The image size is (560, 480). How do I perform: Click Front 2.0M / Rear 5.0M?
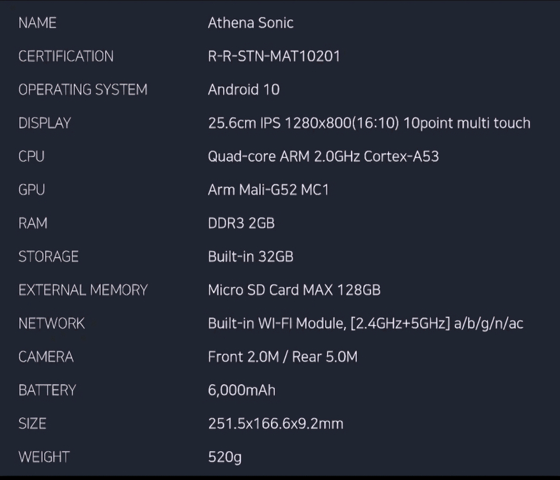[282, 356]
